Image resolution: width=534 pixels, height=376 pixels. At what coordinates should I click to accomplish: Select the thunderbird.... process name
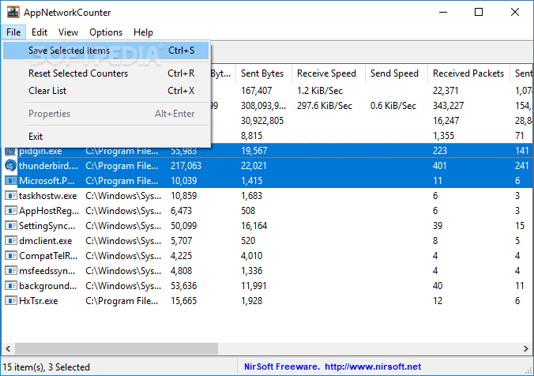coord(48,166)
